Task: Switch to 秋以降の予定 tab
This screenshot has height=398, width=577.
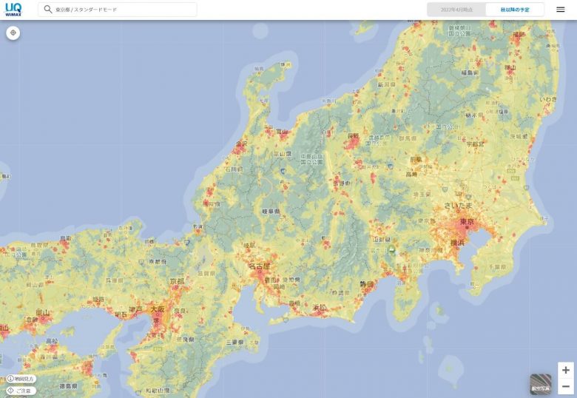Action: click(x=515, y=10)
